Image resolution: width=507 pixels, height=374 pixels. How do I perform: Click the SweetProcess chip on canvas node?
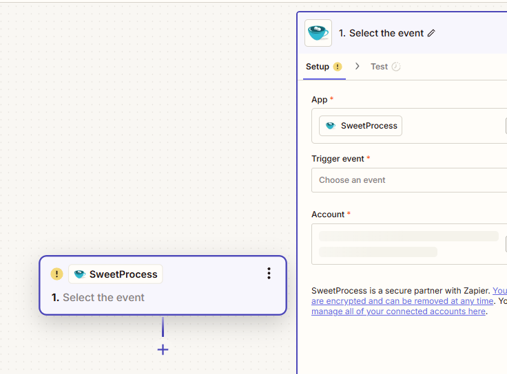[116, 274]
